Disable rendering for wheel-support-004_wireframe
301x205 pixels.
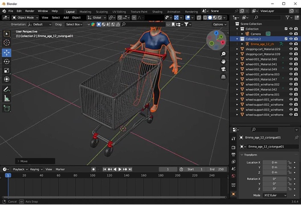point(296,114)
